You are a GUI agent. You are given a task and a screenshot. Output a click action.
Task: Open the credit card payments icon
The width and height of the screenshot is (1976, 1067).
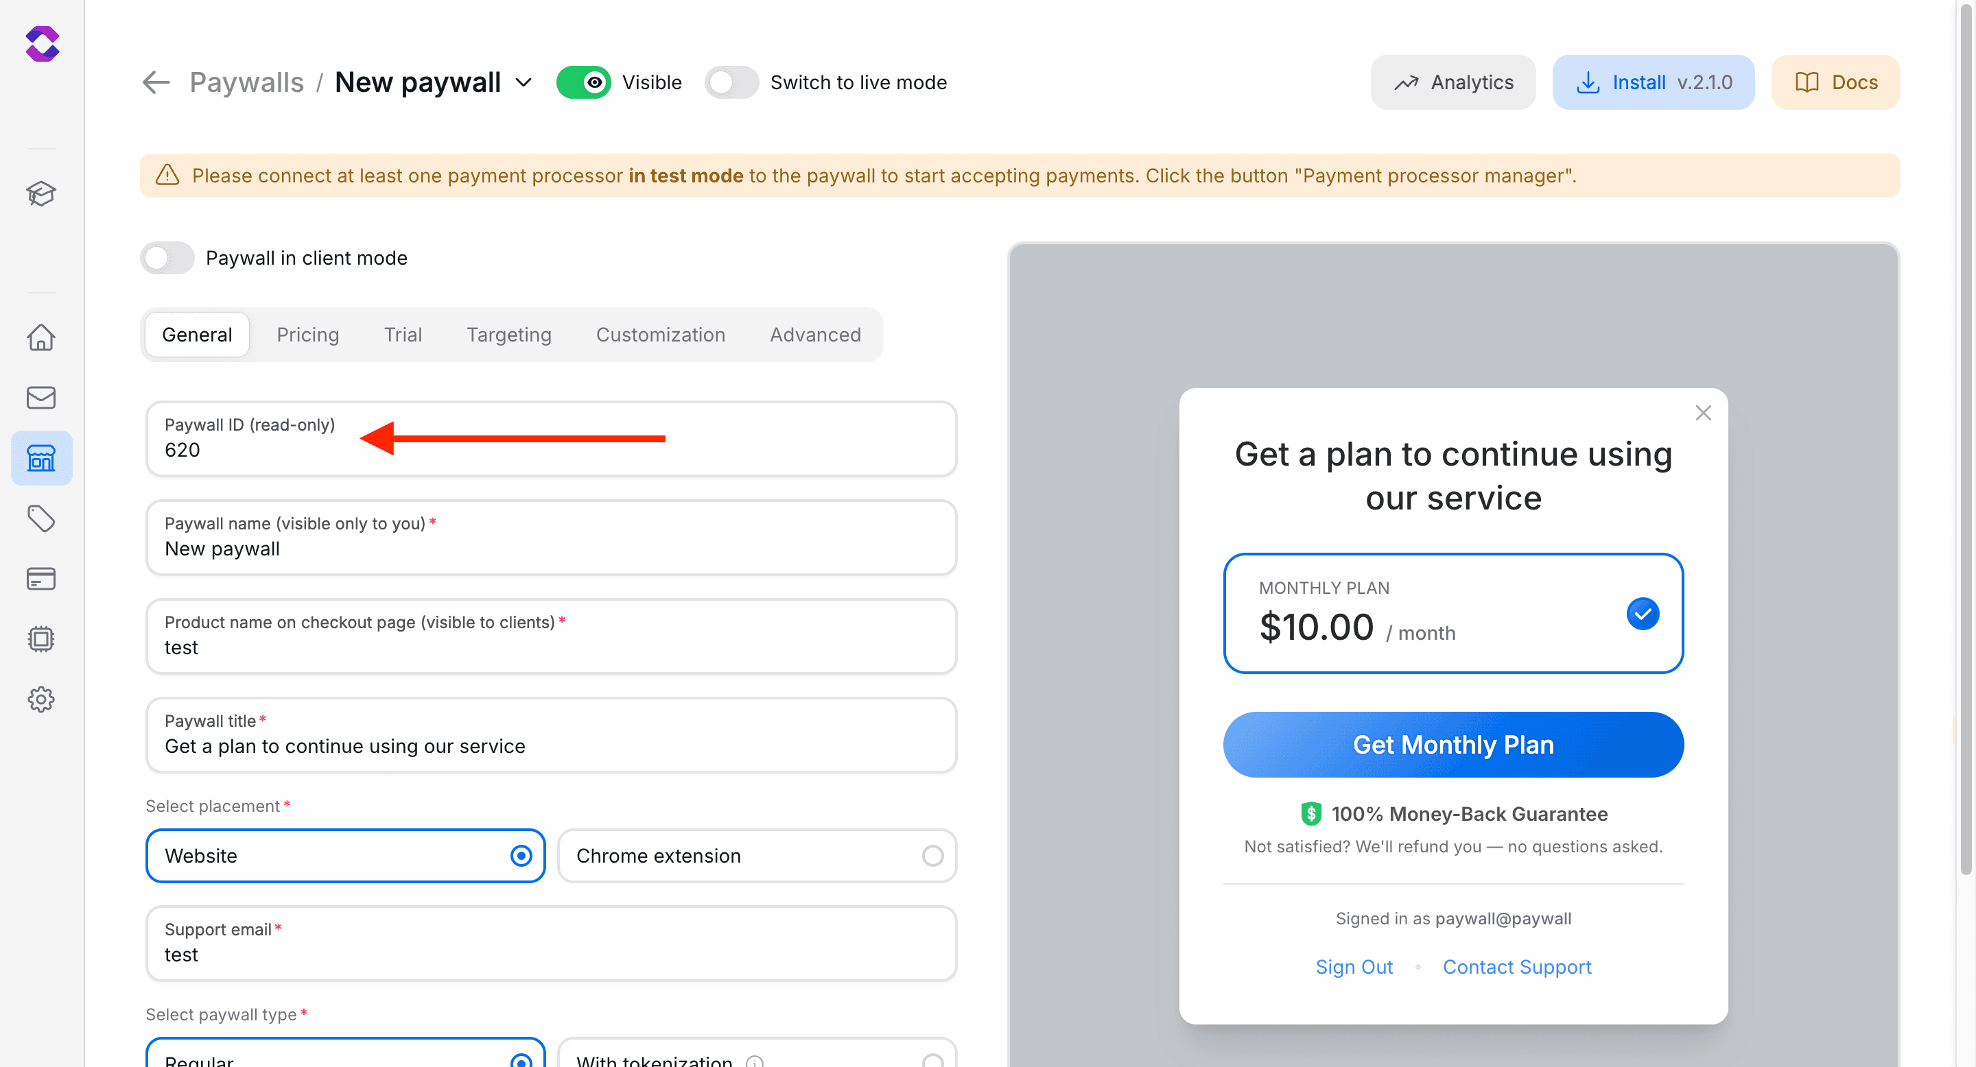(x=41, y=579)
